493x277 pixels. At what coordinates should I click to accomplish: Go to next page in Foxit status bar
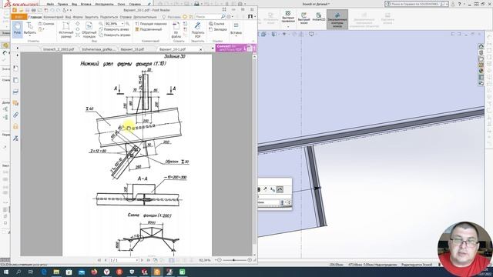(142, 260)
